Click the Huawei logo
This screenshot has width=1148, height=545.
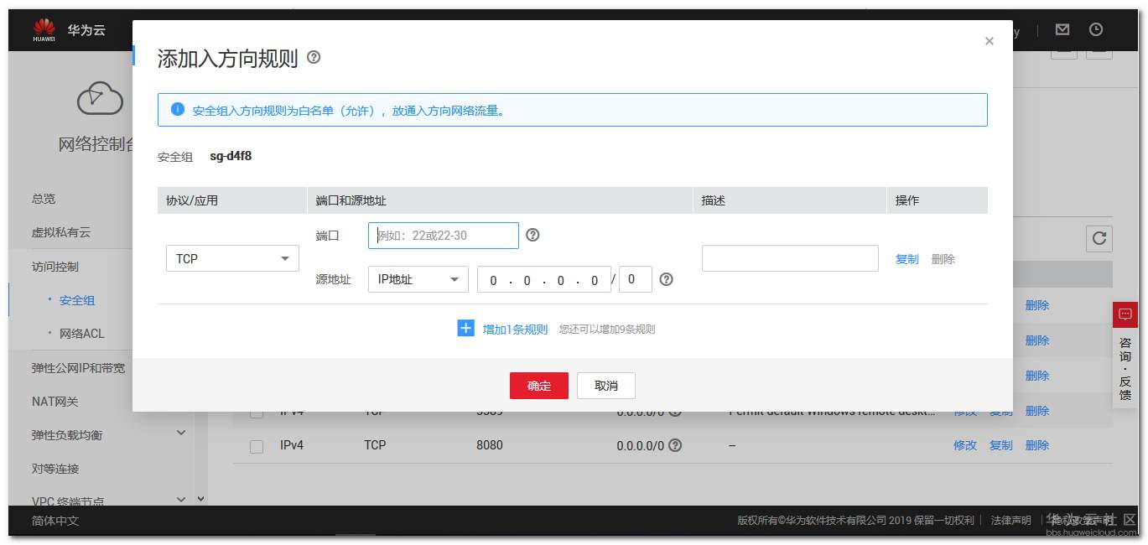coord(44,29)
